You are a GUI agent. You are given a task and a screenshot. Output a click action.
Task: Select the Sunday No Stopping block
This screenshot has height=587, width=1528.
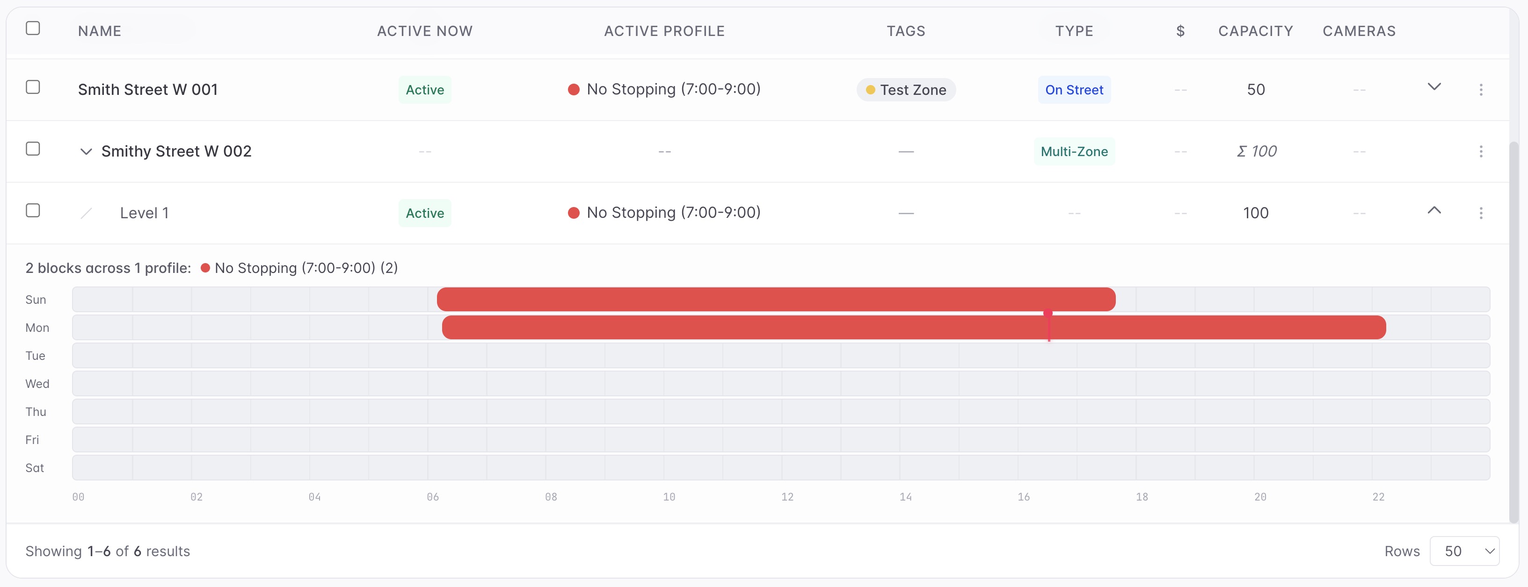776,299
